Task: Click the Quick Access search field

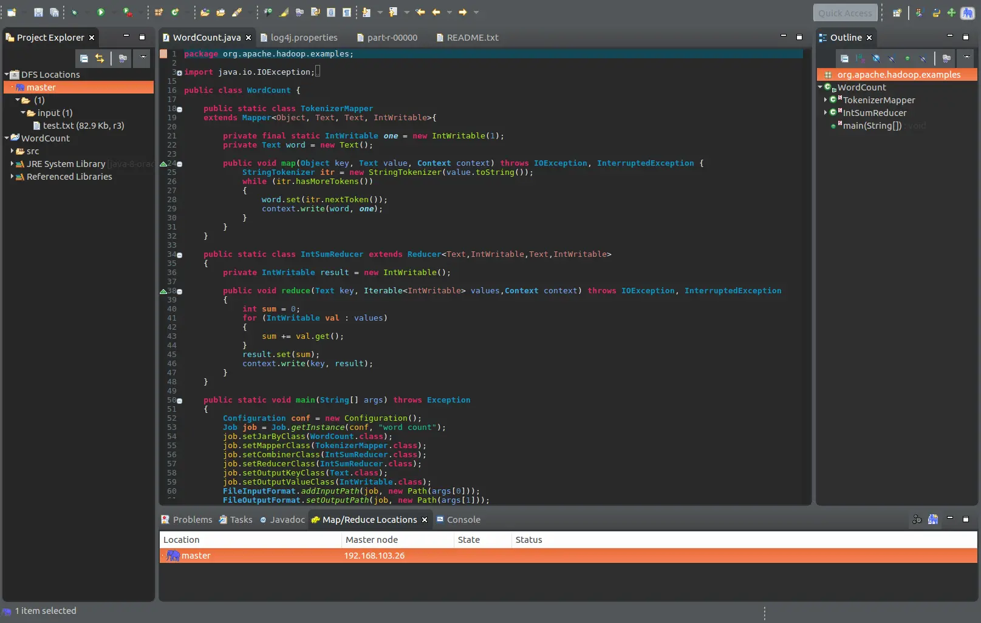Action: click(845, 13)
